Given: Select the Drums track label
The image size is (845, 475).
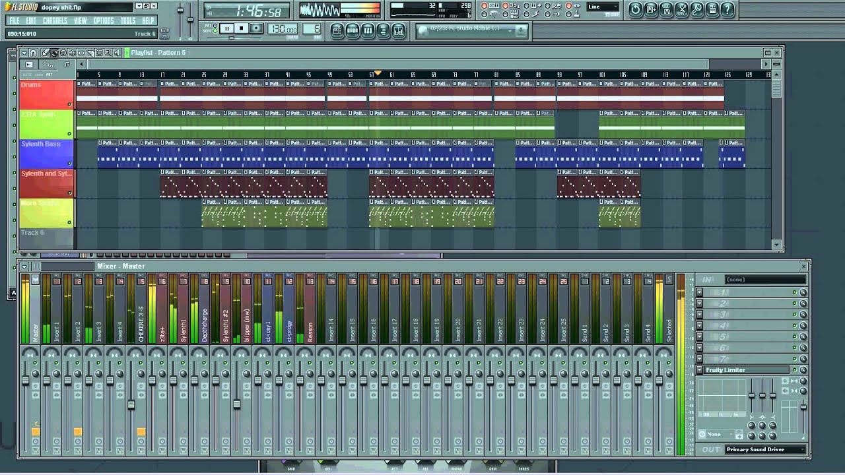Looking at the screenshot, I should click(31, 84).
